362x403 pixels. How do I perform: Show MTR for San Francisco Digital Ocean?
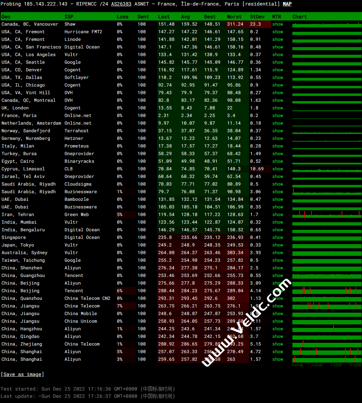coord(278,47)
